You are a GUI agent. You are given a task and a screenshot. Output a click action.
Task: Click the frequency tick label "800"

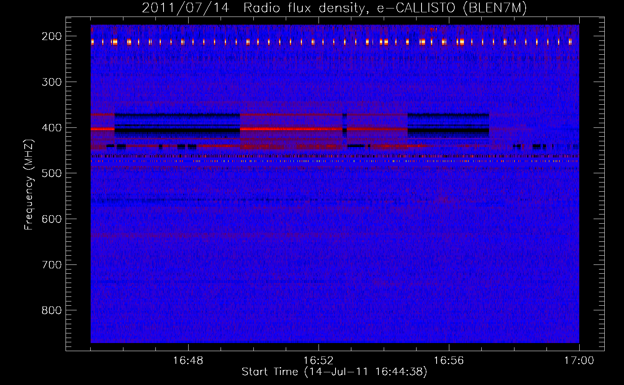(51, 310)
